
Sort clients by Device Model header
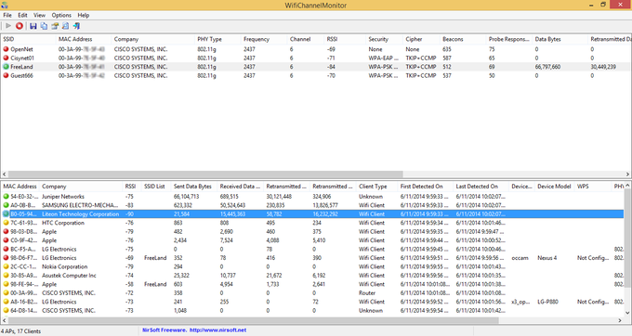(x=554, y=187)
